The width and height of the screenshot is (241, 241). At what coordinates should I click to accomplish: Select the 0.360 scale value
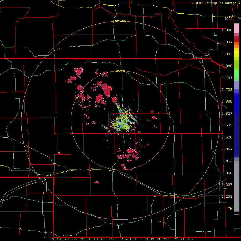(x=227, y=173)
